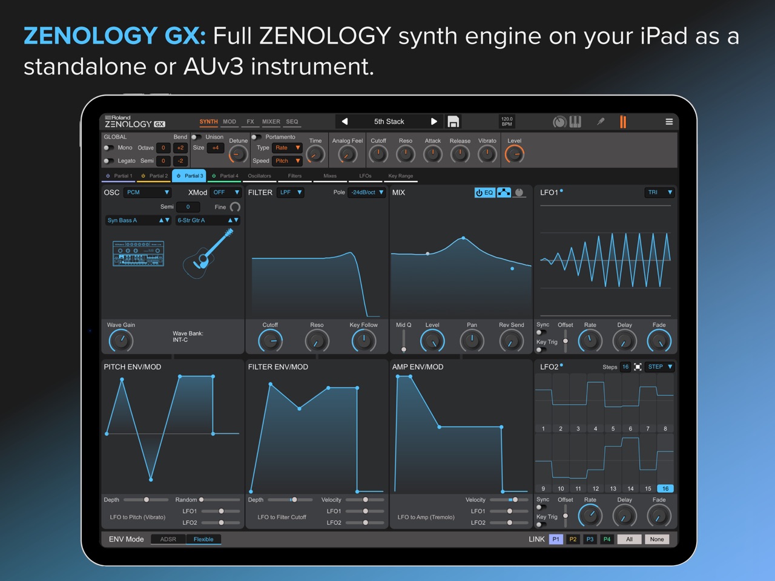Open the knob controls view icon
This screenshot has height=581, width=775.
(x=559, y=122)
